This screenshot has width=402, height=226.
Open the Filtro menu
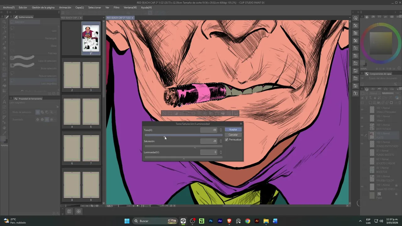117,7
